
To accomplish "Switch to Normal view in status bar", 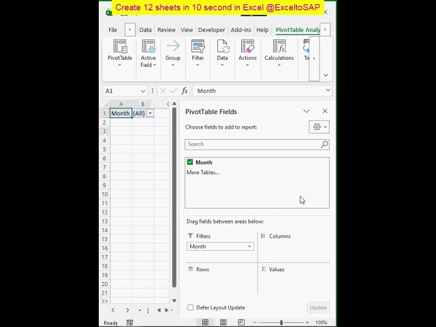I will 205,322.
